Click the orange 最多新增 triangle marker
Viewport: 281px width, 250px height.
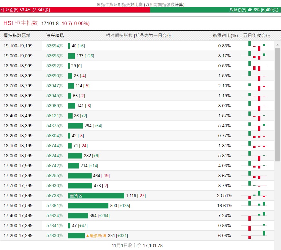[x=87, y=236]
